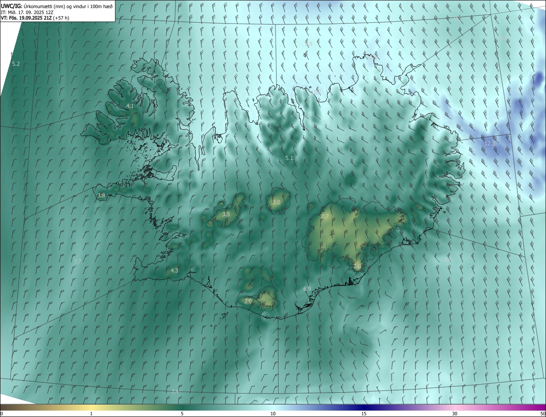This screenshot has width=546, height=417.
Task: Click the 5.1 value in north Iceland
Action: pos(289,158)
